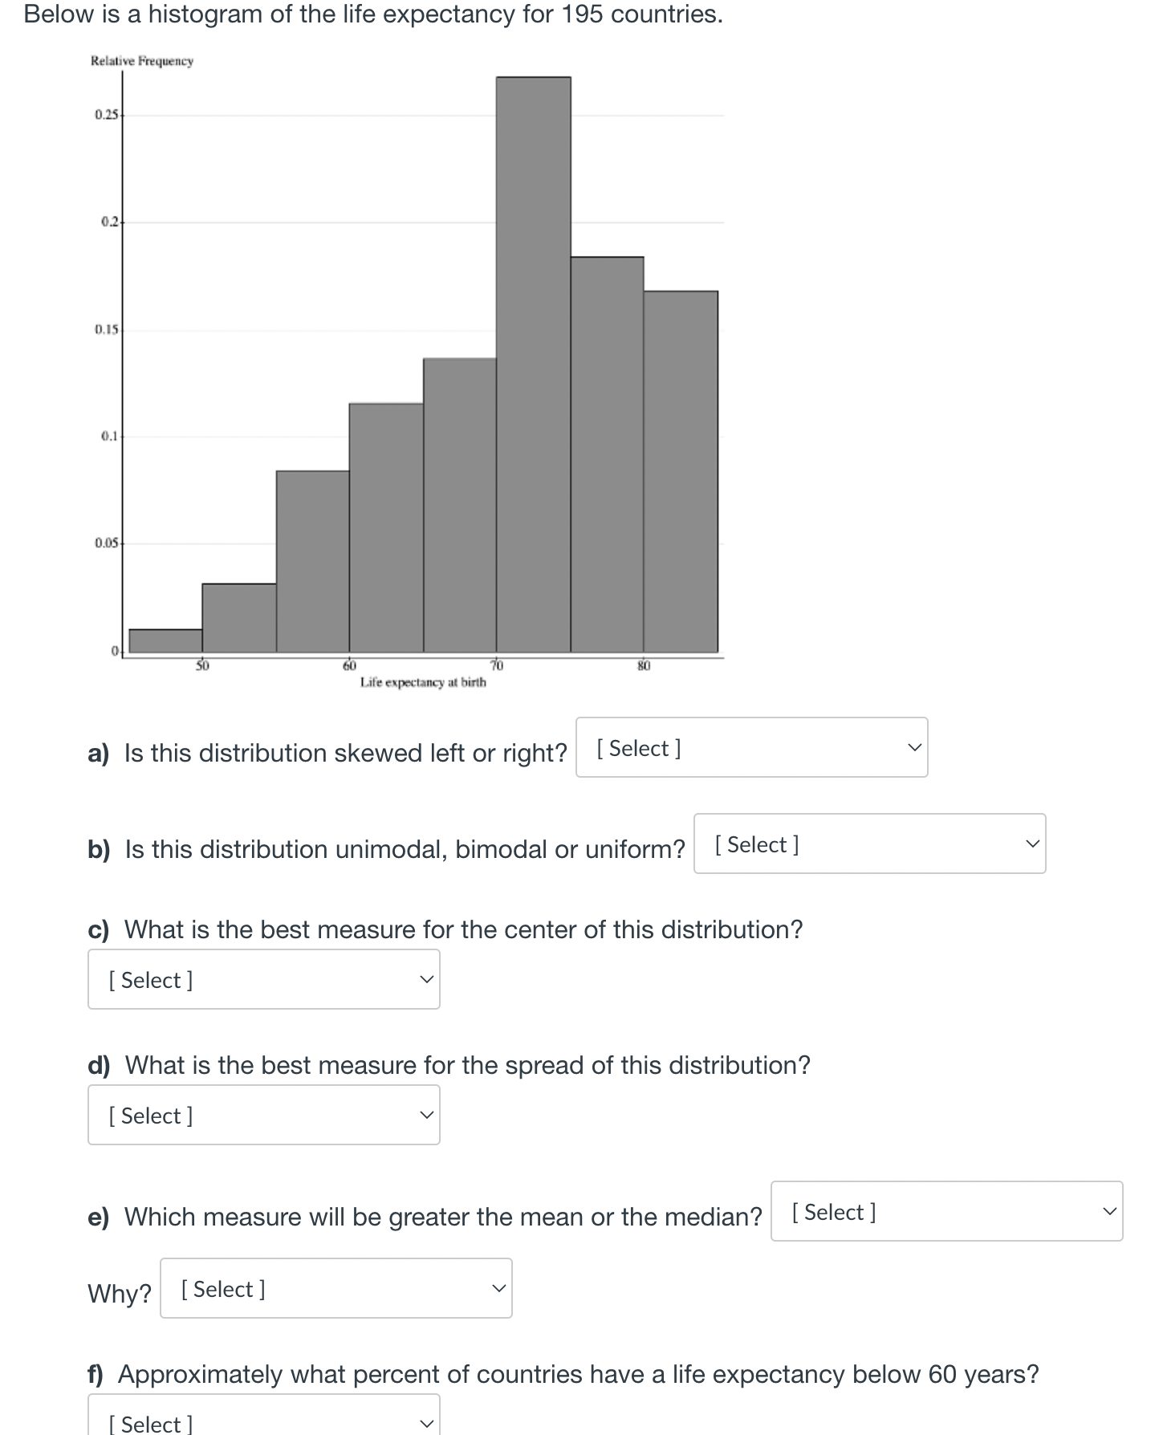Open the best measure of center dropdown
This screenshot has height=1435, width=1159.
pos(262,978)
